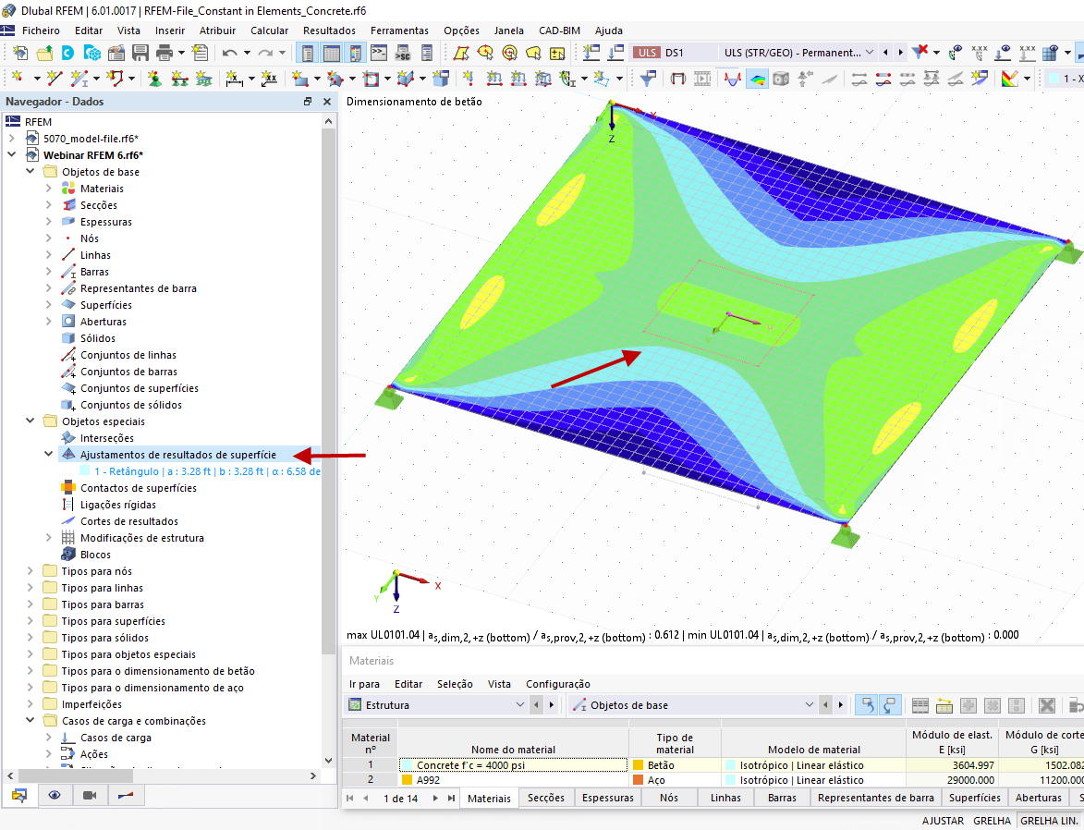Collapse the Objetos de base tree folder
Viewport: 1084px width, 830px height.
coord(30,172)
